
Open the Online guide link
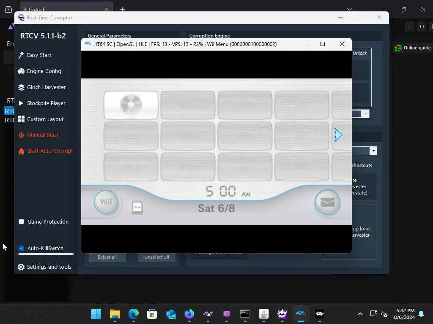pos(417,48)
